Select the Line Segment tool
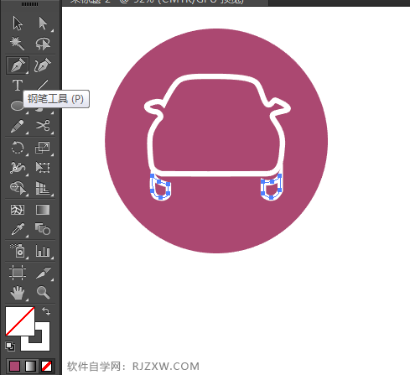This screenshot has height=375, width=410. pos(43,85)
